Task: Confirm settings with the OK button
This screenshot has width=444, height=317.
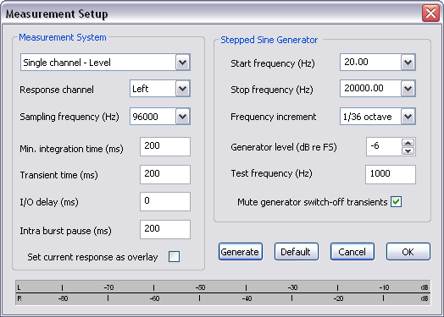Action: coord(408,252)
